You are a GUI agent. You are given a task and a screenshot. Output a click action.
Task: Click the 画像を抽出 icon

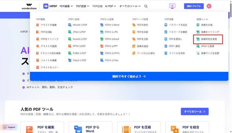[134, 46]
